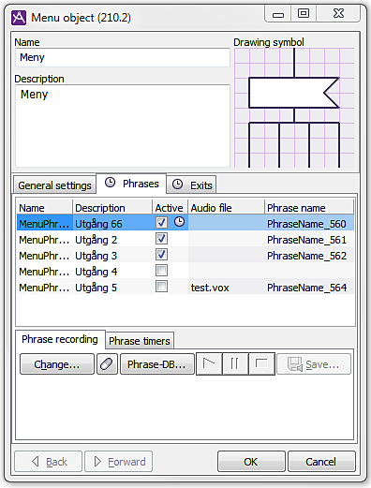Start phrase playback with play button
Viewport: 371px width, 488px height.
209,363
